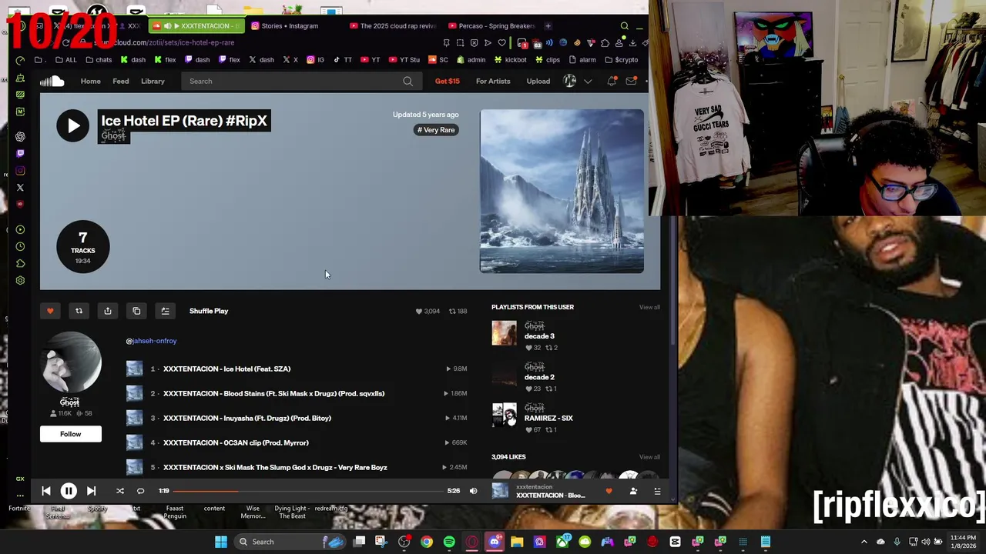Play track 3 Inuyasha (Ft. Drugz)
This screenshot has height=554, width=986.
click(246, 418)
